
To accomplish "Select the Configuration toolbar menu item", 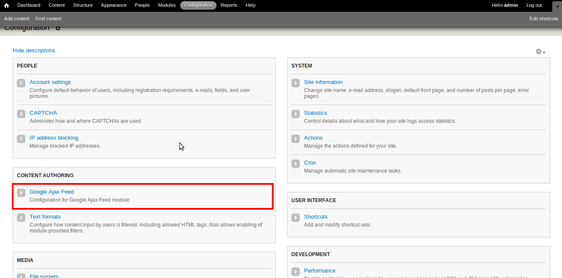I will [x=198, y=5].
